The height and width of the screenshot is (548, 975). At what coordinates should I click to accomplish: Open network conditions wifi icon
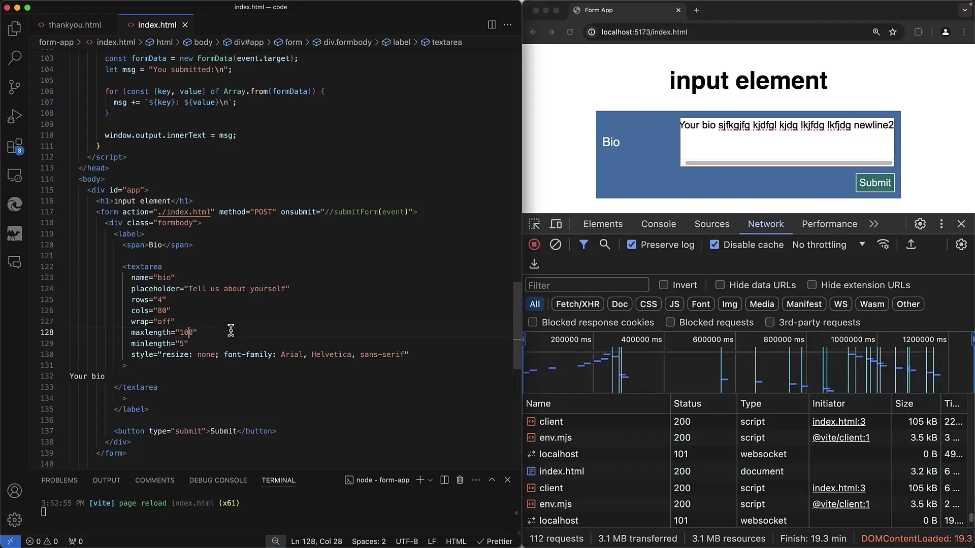pos(884,245)
